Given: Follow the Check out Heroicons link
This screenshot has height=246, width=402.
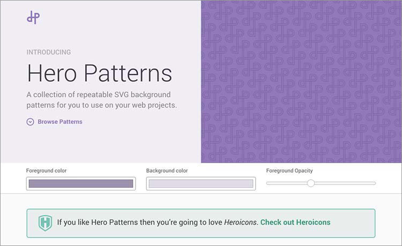Looking at the screenshot, I should pyautogui.click(x=295, y=222).
